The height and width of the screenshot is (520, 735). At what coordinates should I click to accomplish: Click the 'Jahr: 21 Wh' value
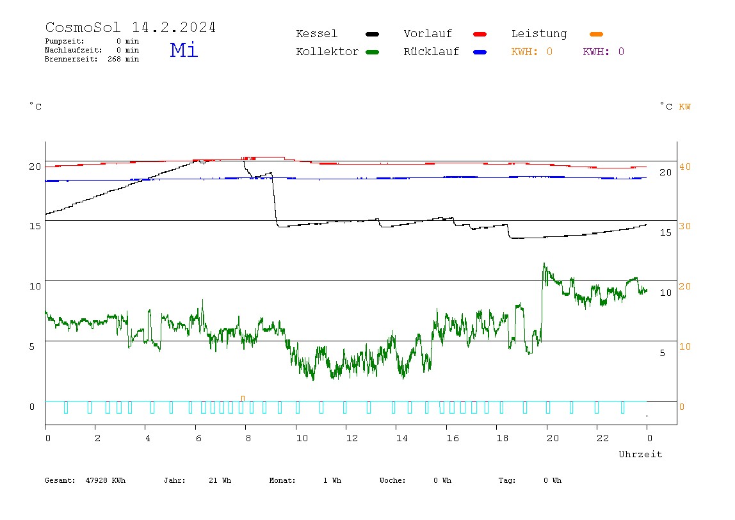coord(198,480)
